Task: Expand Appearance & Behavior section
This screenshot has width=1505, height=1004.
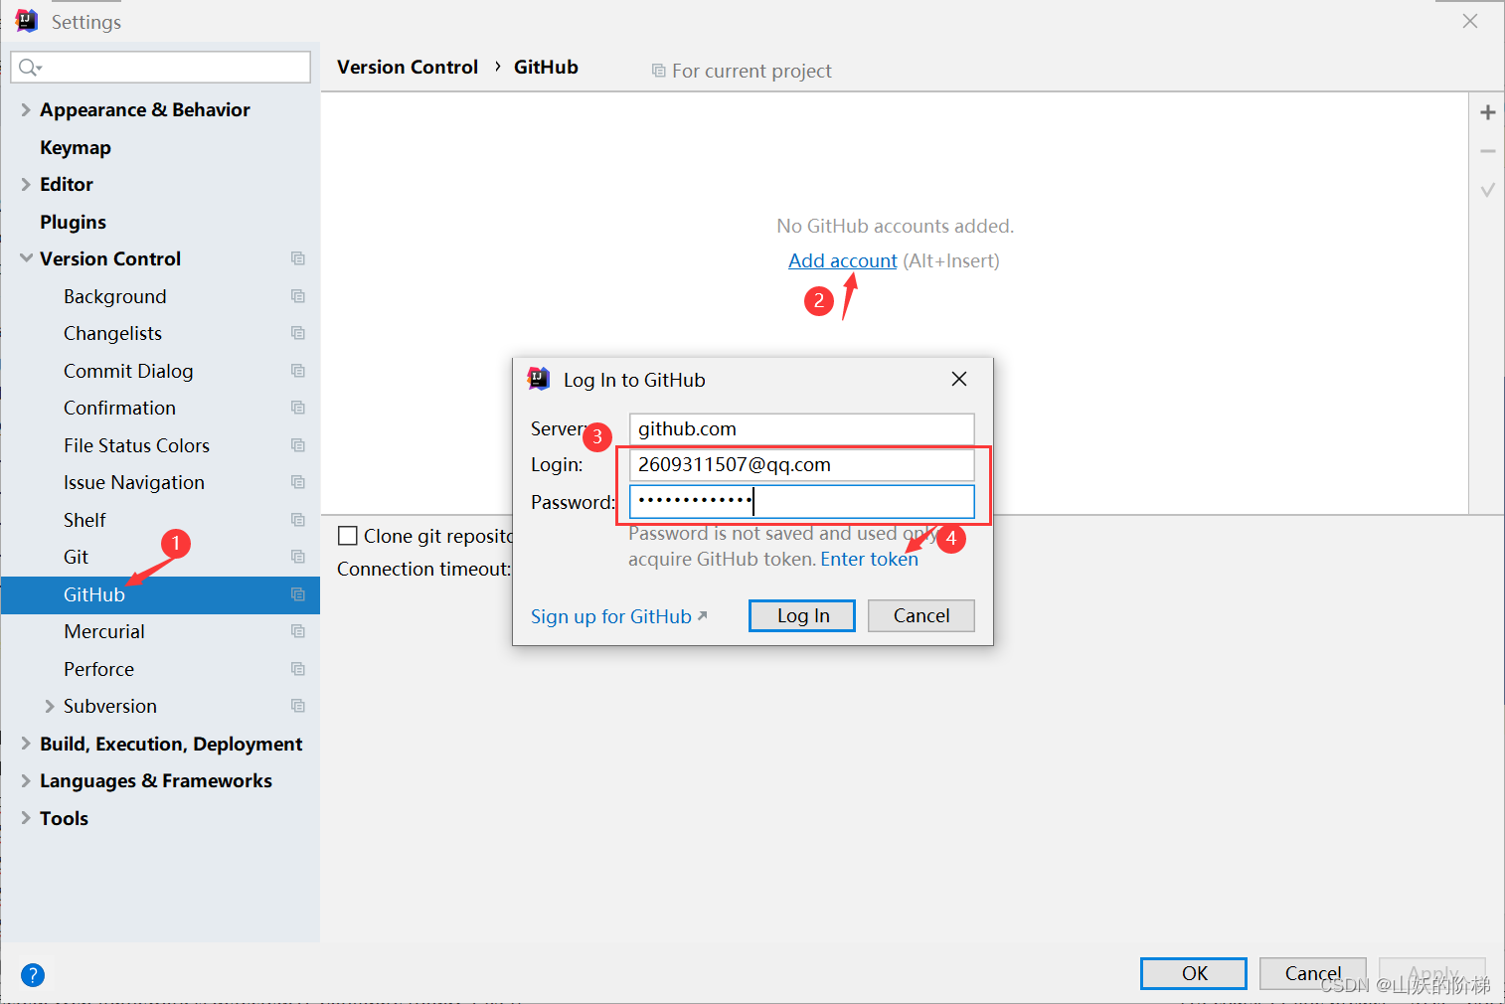Action: 26,109
